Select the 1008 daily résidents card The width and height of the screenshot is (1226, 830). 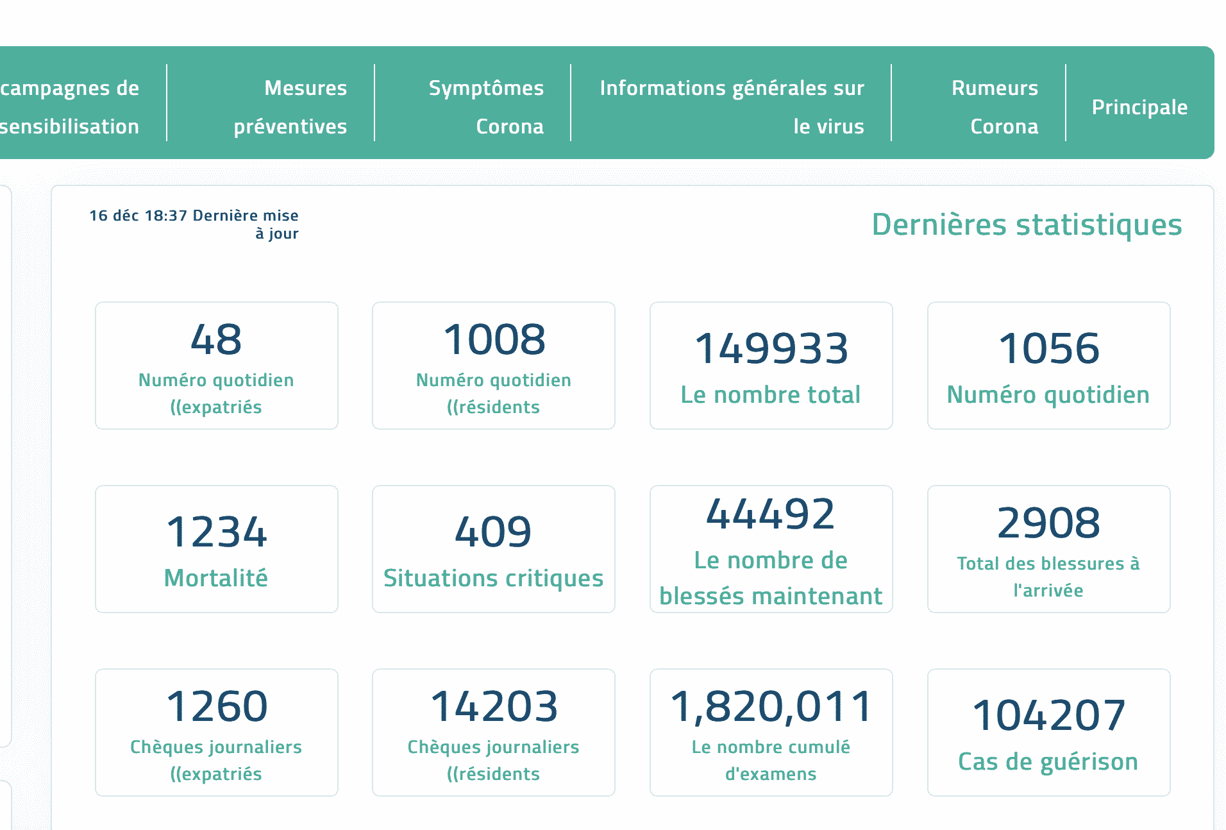click(x=493, y=366)
